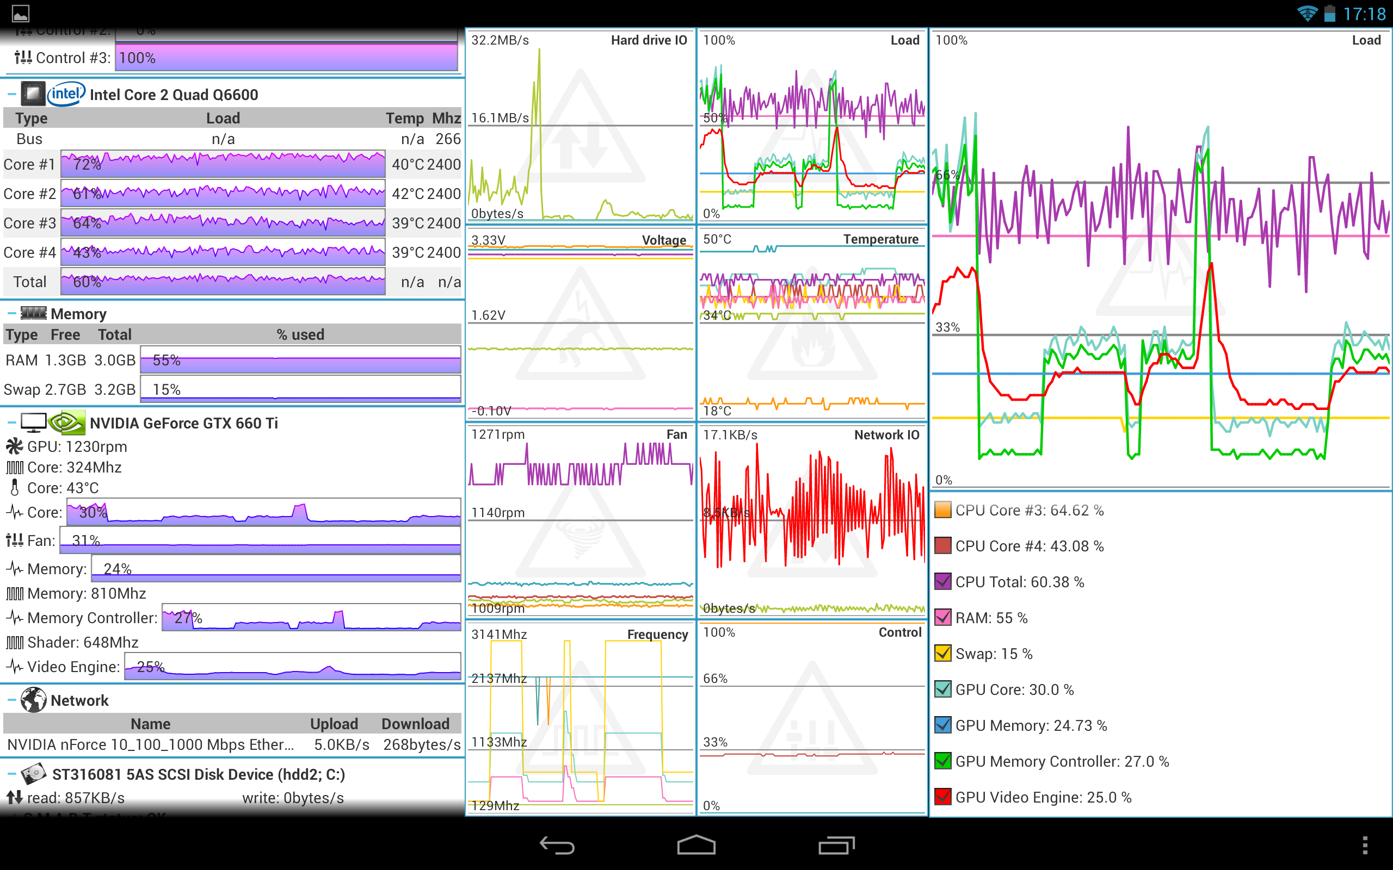Select the Network IO panel header

tap(885, 435)
